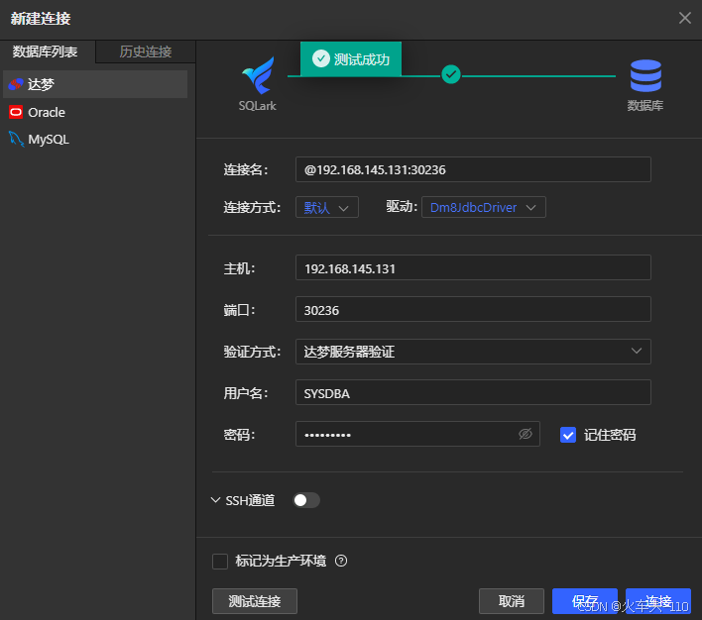Image resolution: width=702 pixels, height=620 pixels.
Task: Uncheck the 记住密码 checkbox
Action: coord(568,435)
